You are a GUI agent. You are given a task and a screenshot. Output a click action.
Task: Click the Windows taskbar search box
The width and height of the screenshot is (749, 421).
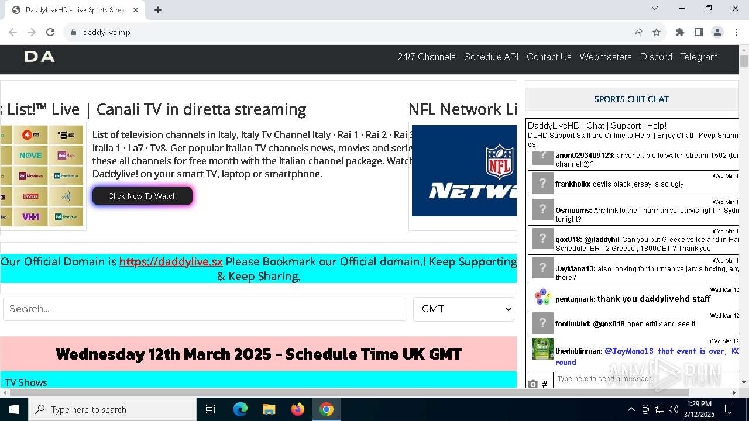pyautogui.click(x=112, y=409)
